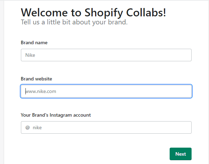Click the word "Next" on the button

coord(180,154)
